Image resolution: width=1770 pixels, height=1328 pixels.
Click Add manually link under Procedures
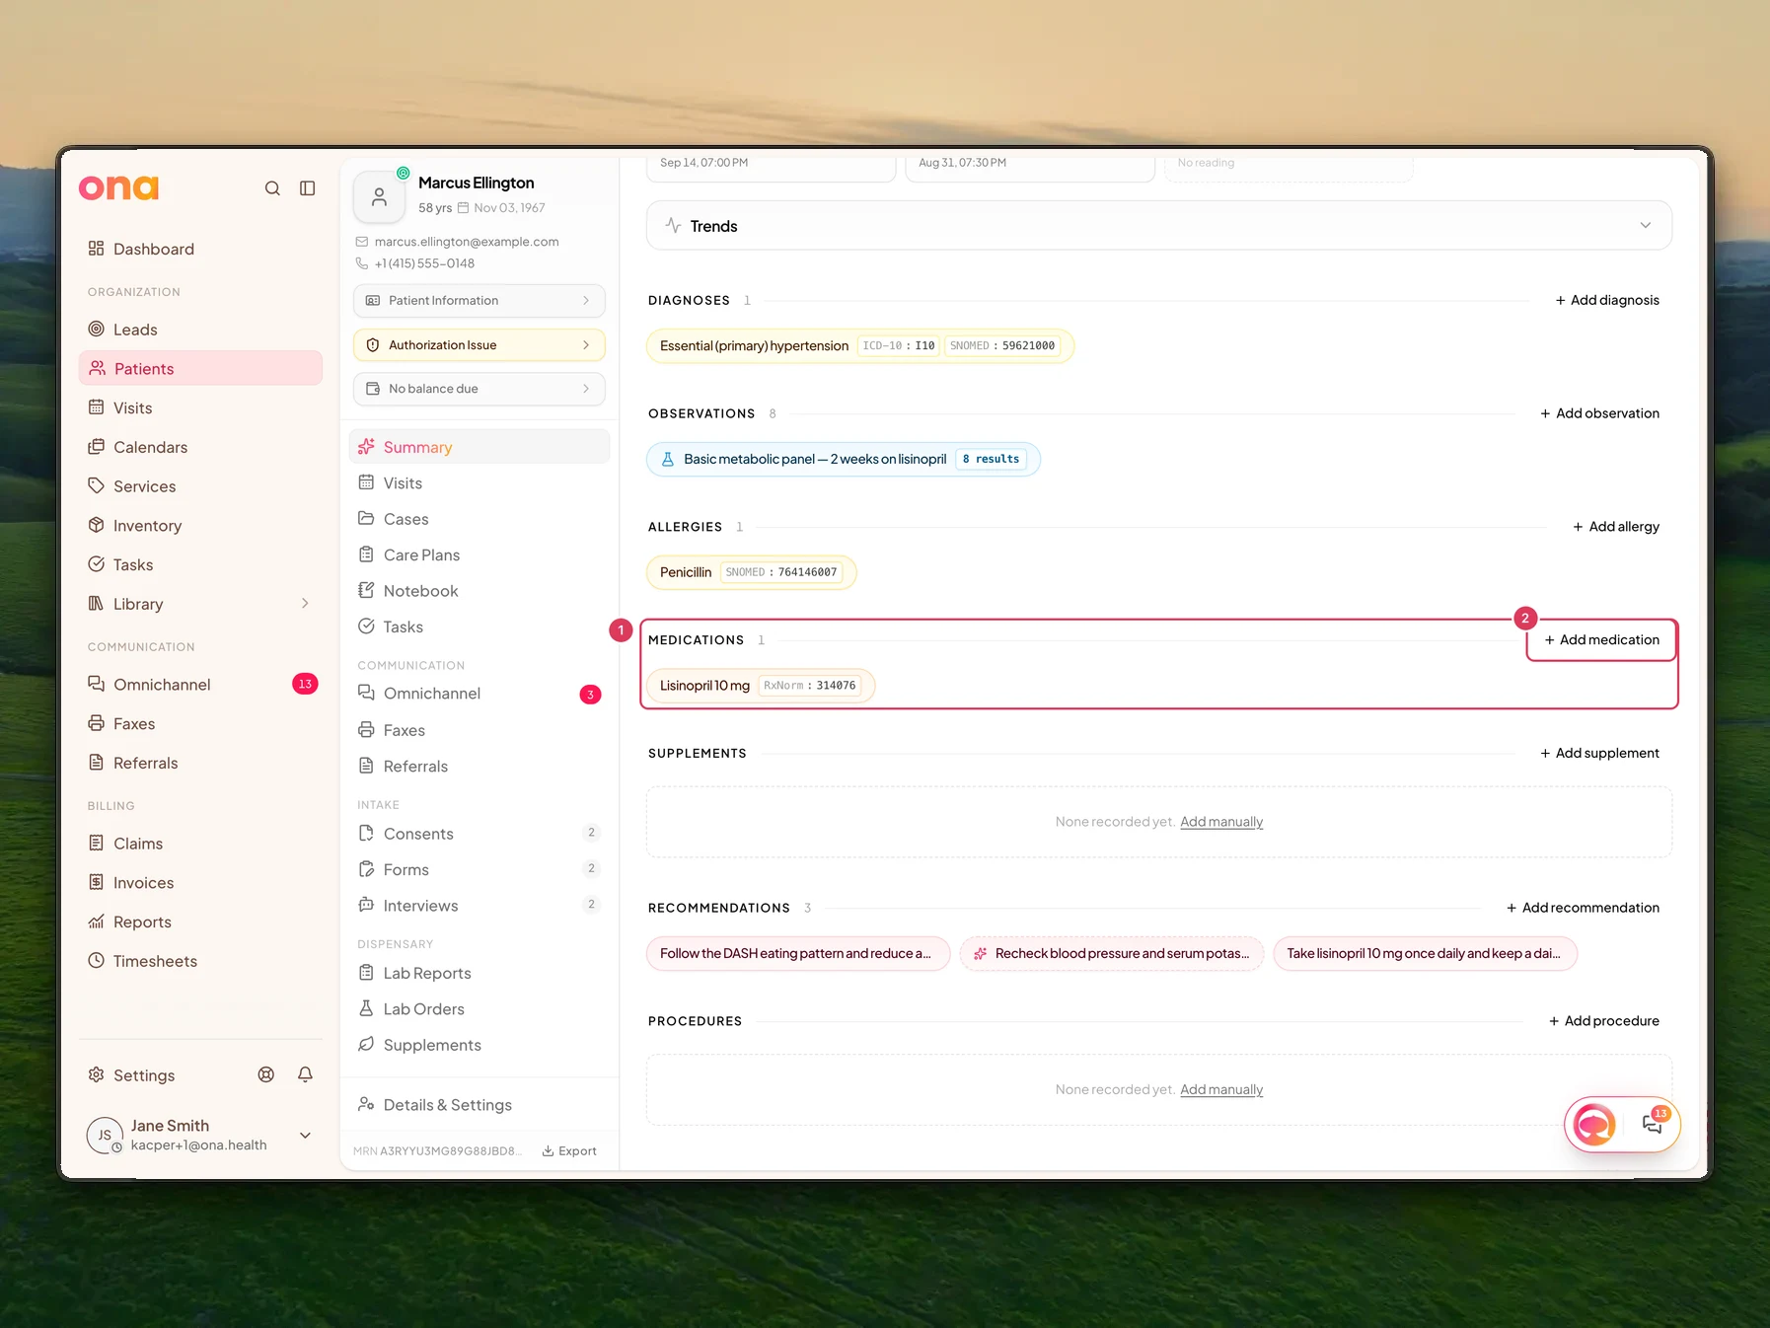1221,1089
